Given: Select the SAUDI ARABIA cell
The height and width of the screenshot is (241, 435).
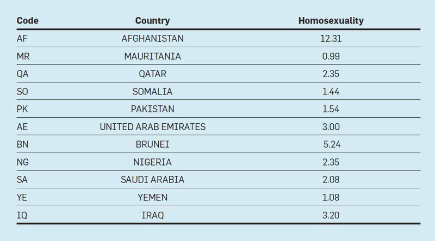Looking at the screenshot, I should pyautogui.click(x=153, y=180).
